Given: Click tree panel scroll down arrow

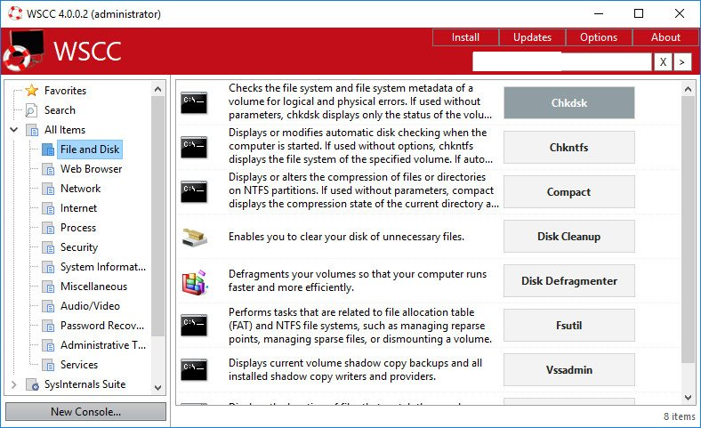Looking at the screenshot, I should (x=157, y=388).
